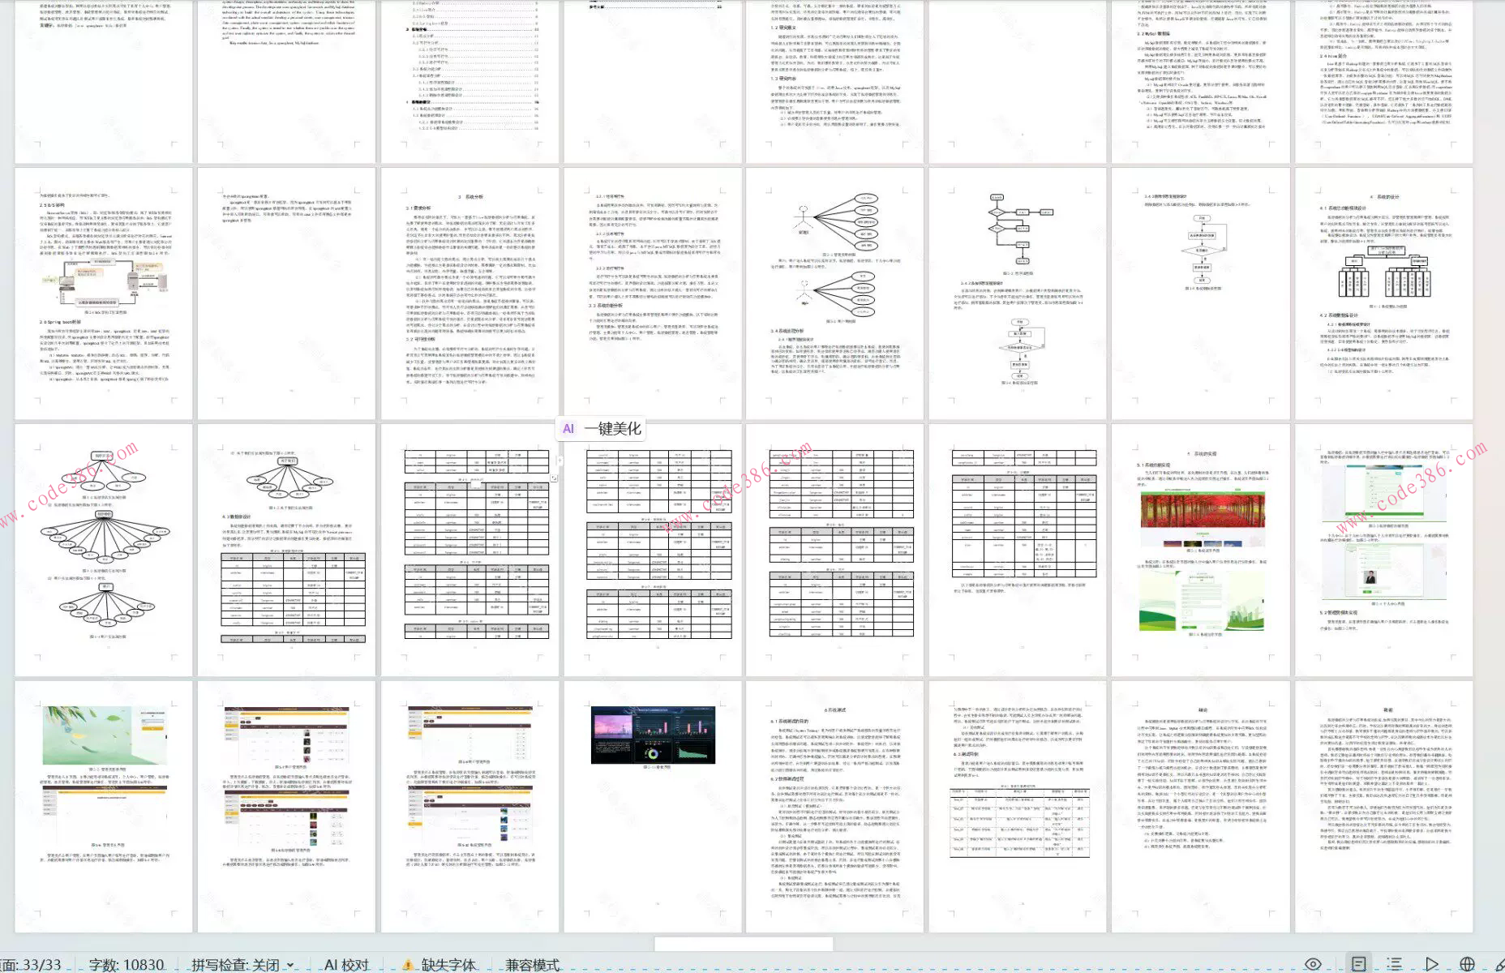Select the page with the dark dashboard screenshot
Viewport: 1505px width, 973px height.
(654, 806)
